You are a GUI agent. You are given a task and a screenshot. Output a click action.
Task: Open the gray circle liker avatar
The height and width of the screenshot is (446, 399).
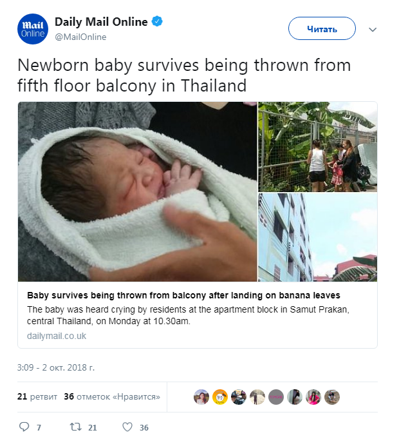[276, 397]
